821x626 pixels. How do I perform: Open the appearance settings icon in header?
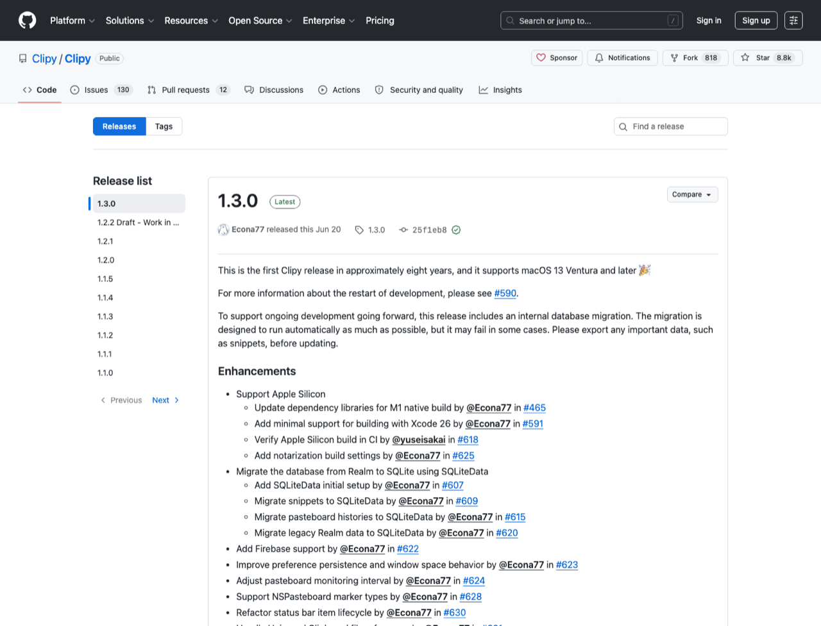(x=793, y=21)
